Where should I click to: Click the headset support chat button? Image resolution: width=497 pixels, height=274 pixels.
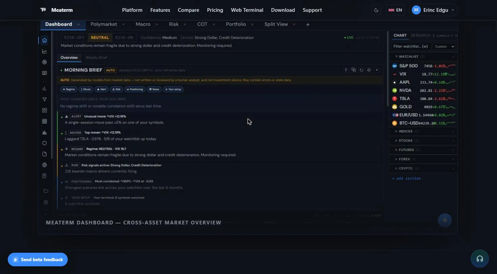479,259
